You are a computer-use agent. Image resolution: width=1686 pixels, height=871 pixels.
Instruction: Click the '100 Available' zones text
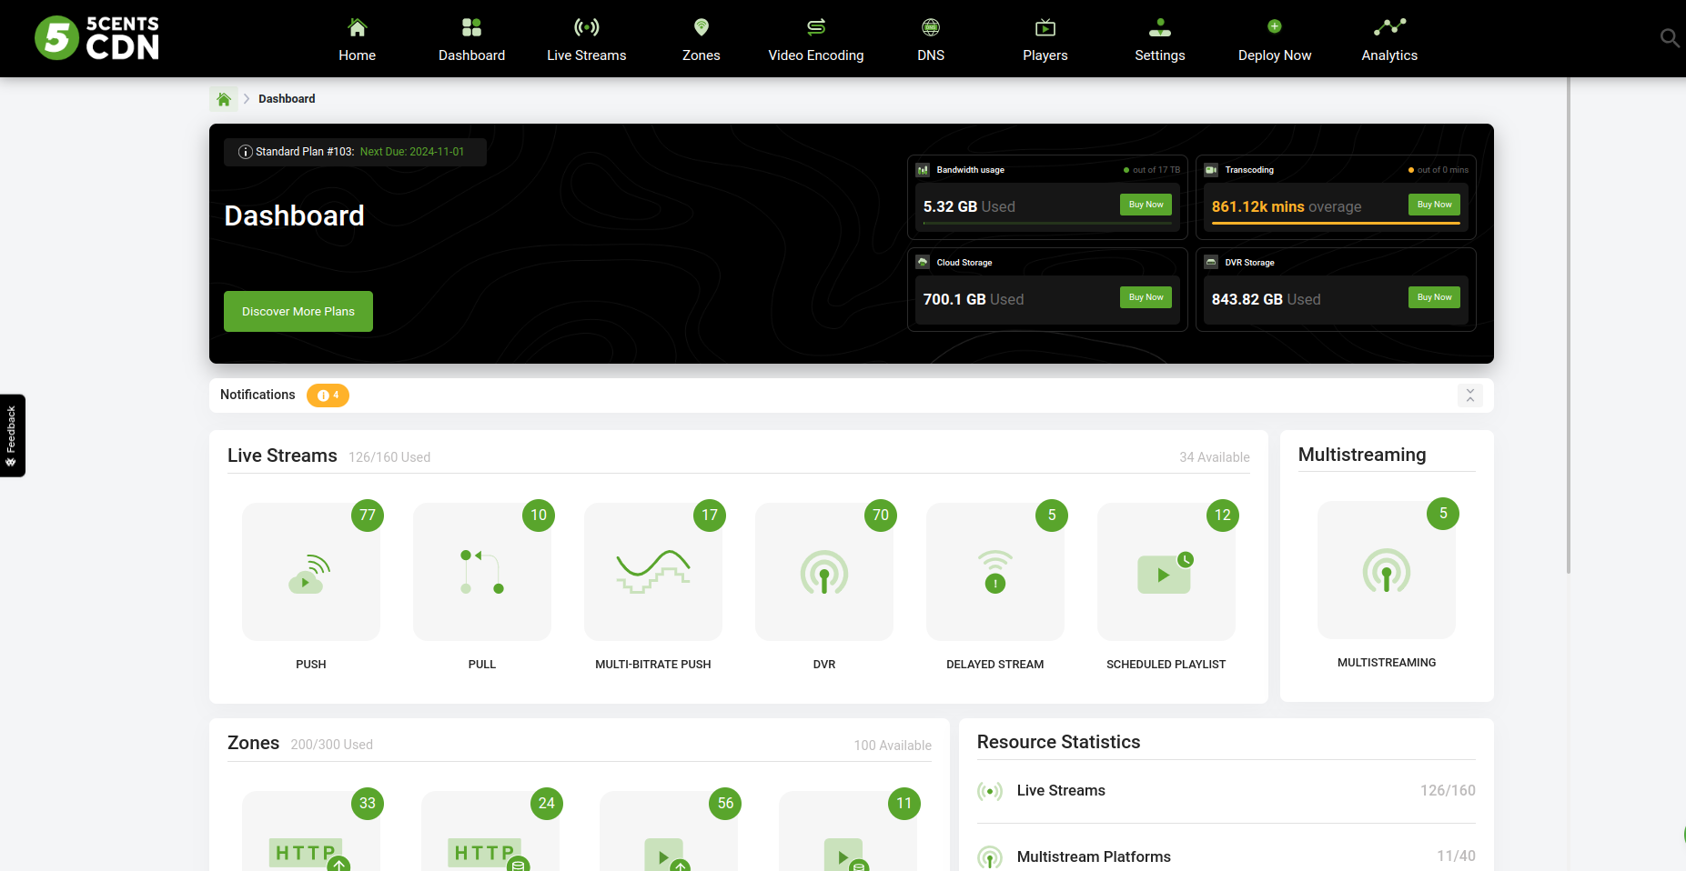click(x=893, y=746)
